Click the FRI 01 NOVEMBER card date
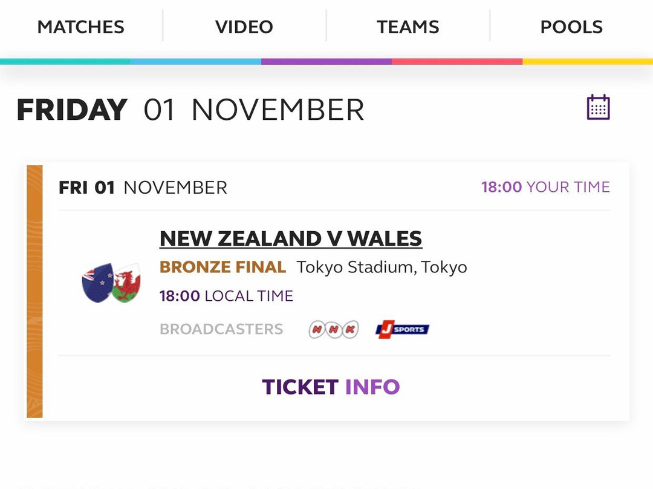The height and width of the screenshot is (489, 653). click(143, 188)
